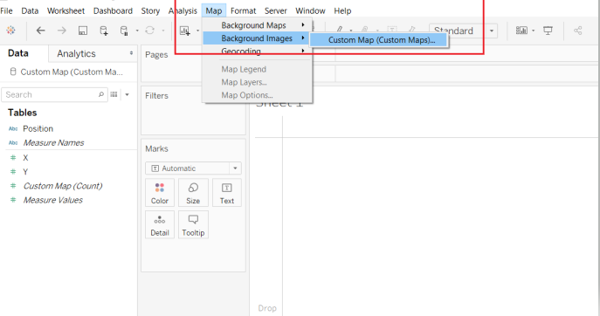Click the New Worksheet chart icon
The image size is (600, 316).
pos(185,31)
